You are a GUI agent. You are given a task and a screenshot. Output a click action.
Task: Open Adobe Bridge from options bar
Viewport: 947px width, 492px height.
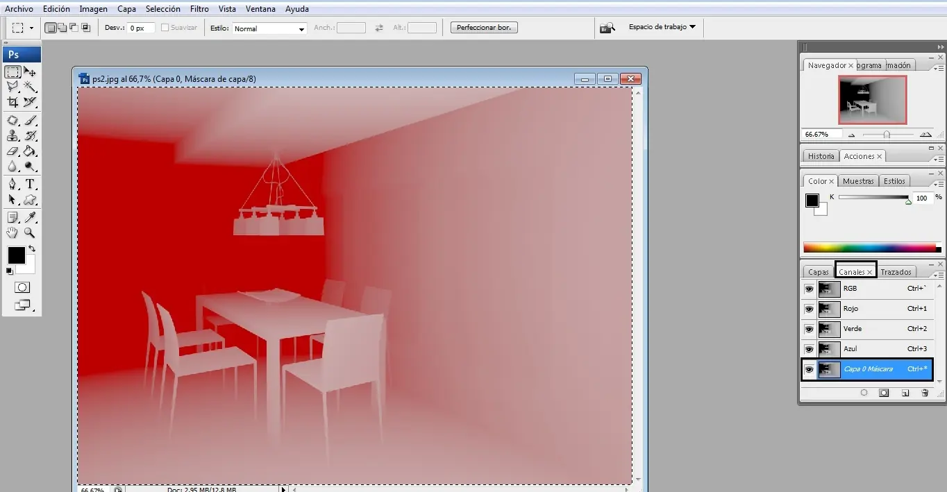click(607, 28)
